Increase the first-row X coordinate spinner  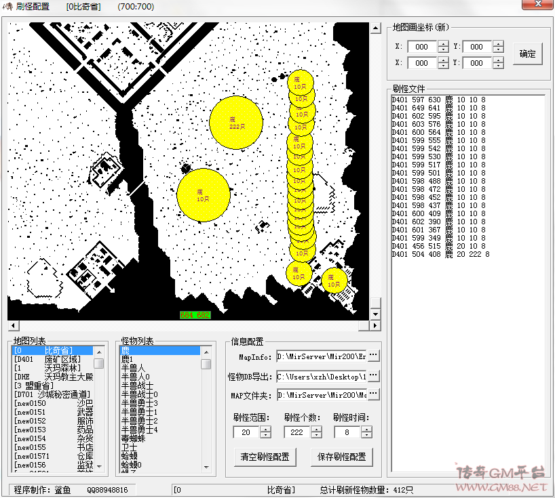click(443, 44)
